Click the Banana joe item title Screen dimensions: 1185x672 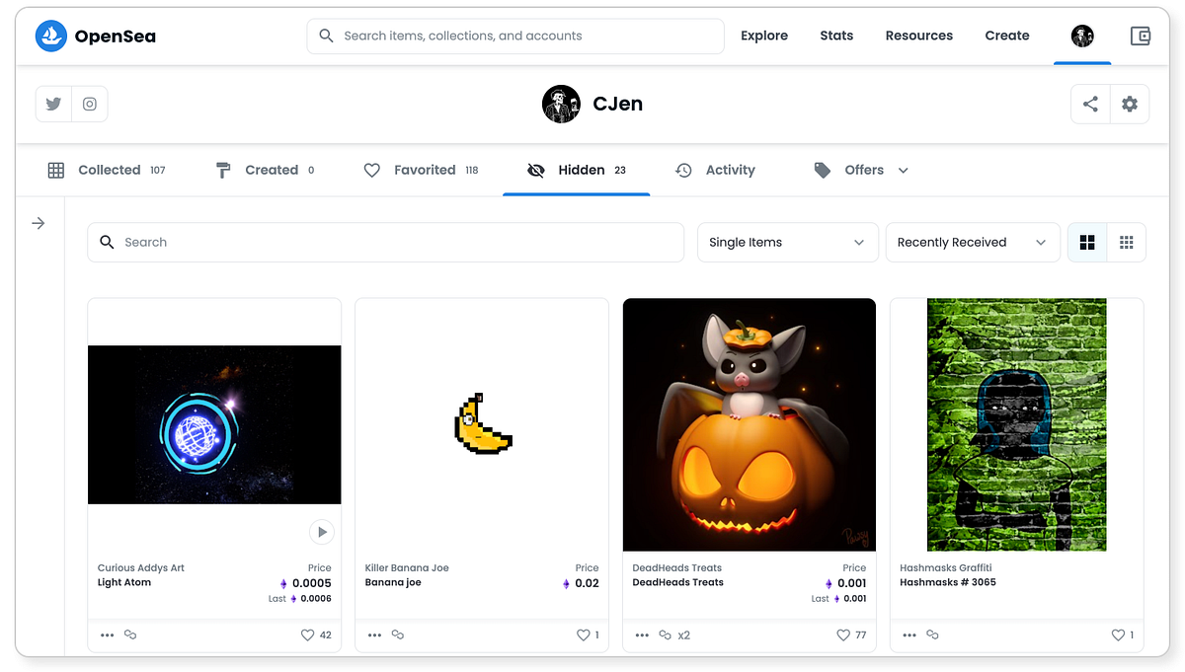click(x=393, y=583)
